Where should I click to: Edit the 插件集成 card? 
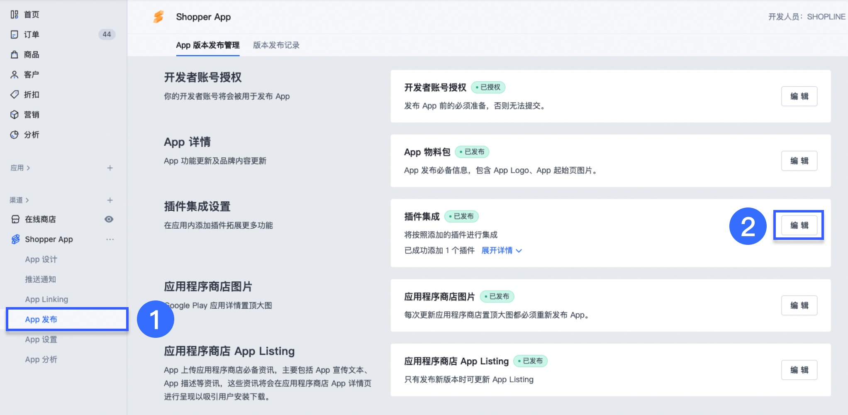(x=799, y=225)
